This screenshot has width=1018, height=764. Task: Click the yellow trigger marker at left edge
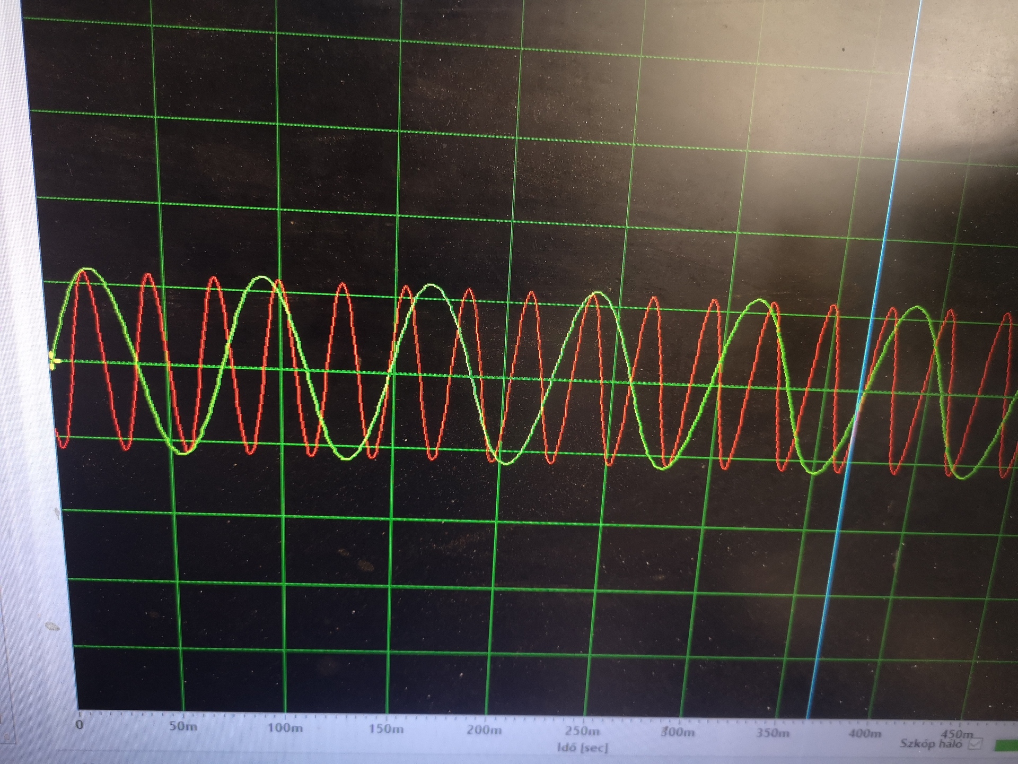pyautogui.click(x=54, y=360)
